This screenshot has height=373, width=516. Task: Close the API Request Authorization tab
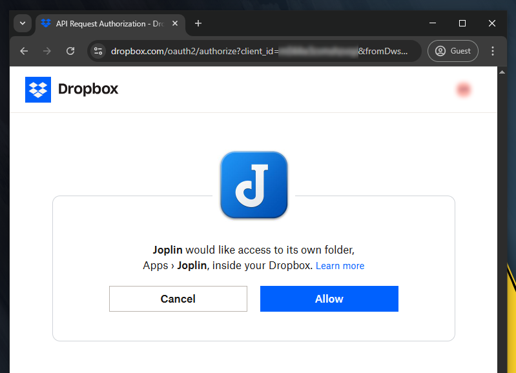(x=175, y=23)
